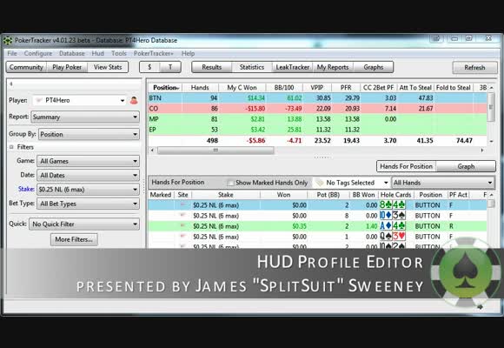Open the Date filter dropdown

(x=88, y=175)
